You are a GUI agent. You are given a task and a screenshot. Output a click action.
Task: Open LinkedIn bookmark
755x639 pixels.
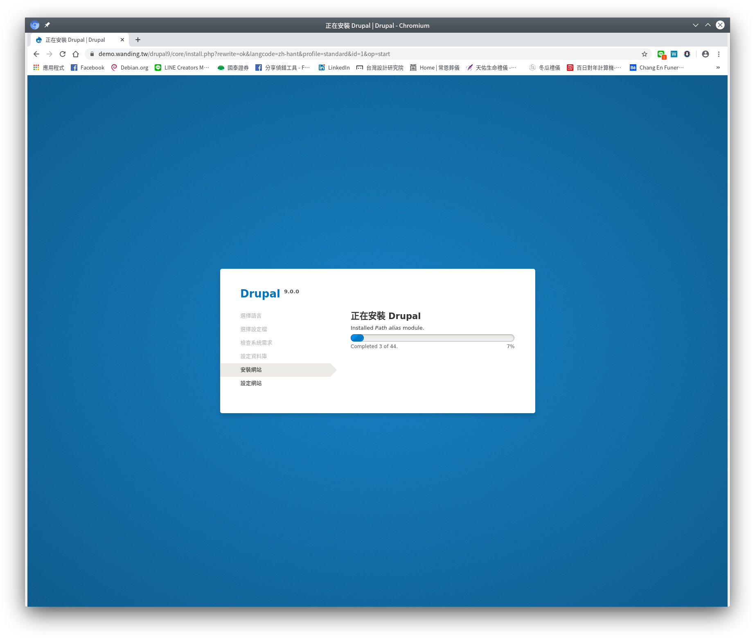click(x=334, y=67)
